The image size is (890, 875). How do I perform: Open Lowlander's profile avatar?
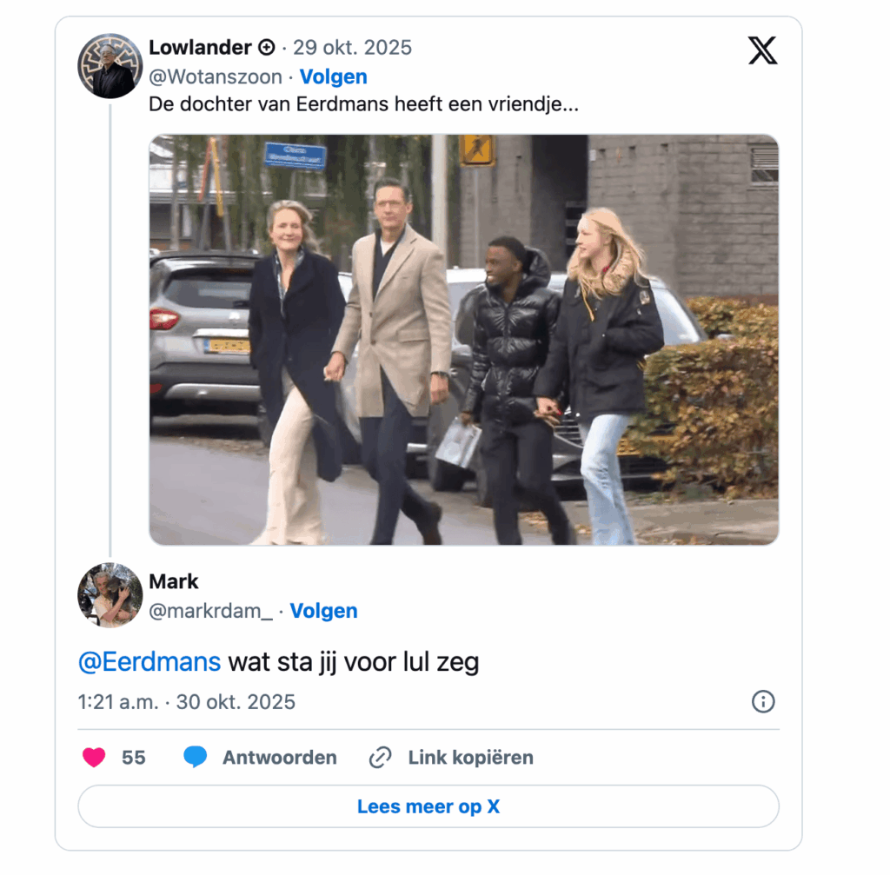(110, 66)
